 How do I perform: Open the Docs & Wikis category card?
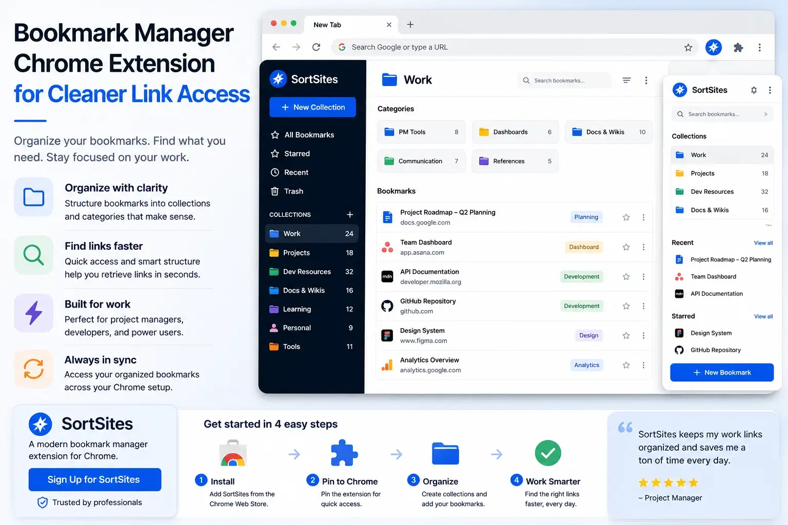pos(608,132)
